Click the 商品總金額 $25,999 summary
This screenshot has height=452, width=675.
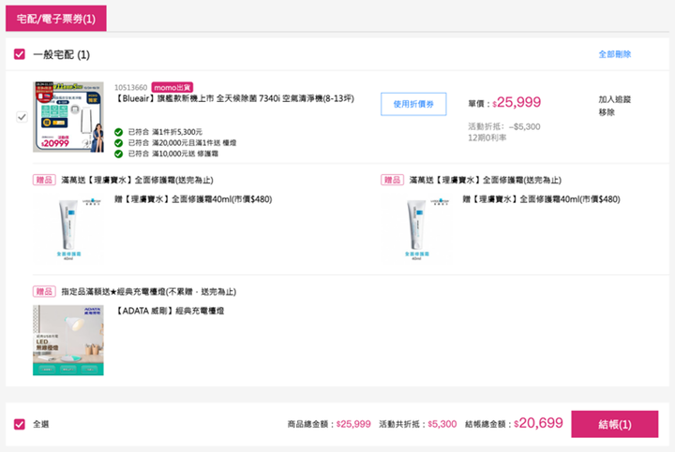point(329,424)
